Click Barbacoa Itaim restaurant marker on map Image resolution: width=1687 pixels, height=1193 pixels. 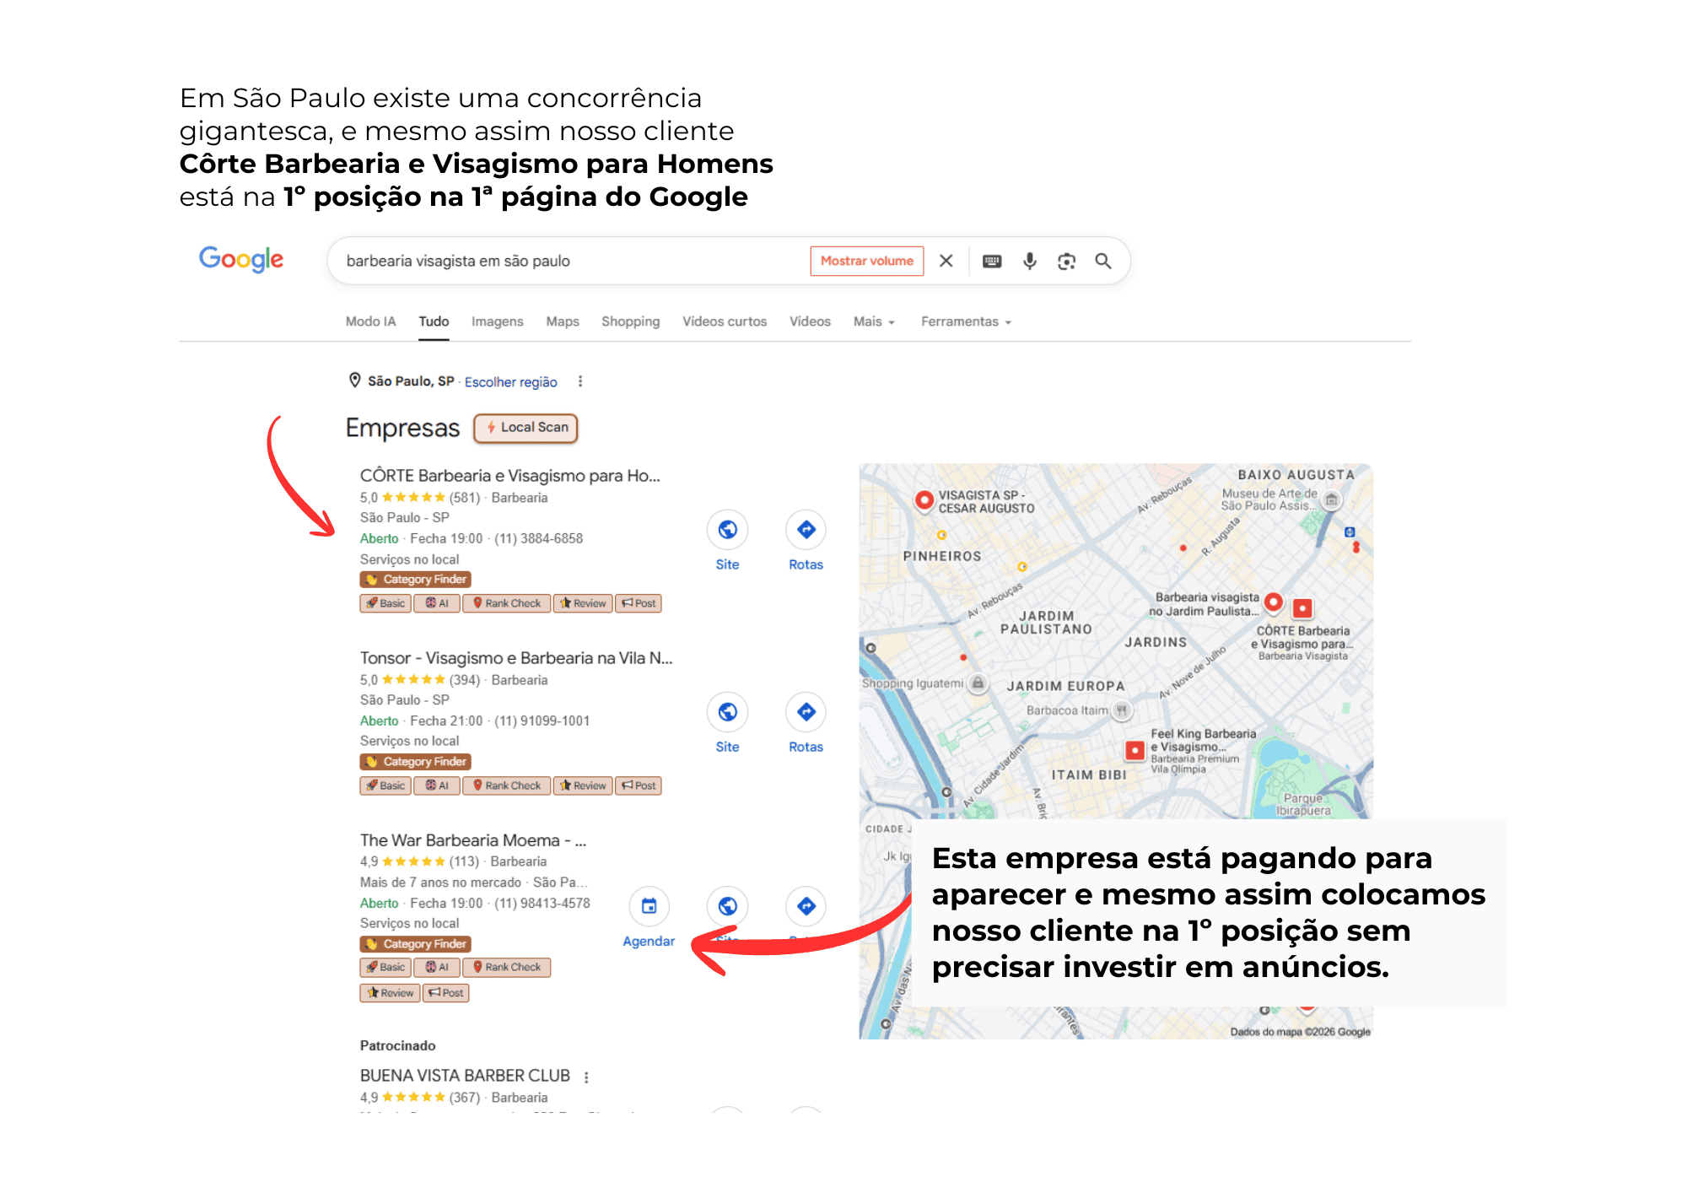(x=1122, y=710)
